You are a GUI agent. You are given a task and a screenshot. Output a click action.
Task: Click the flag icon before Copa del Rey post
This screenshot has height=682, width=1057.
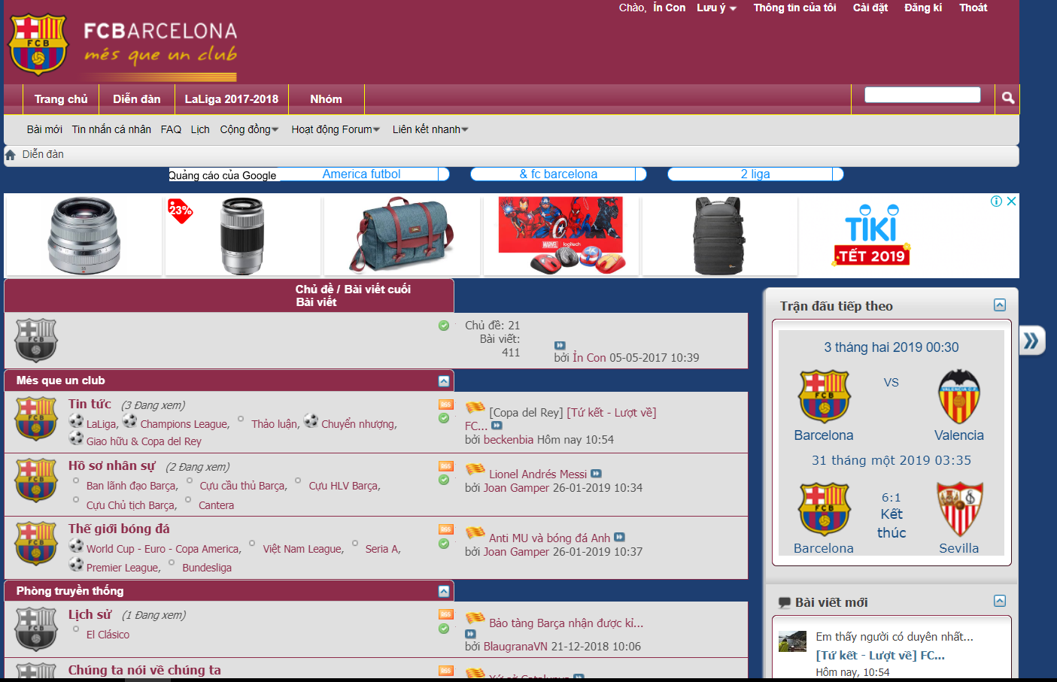tap(475, 408)
